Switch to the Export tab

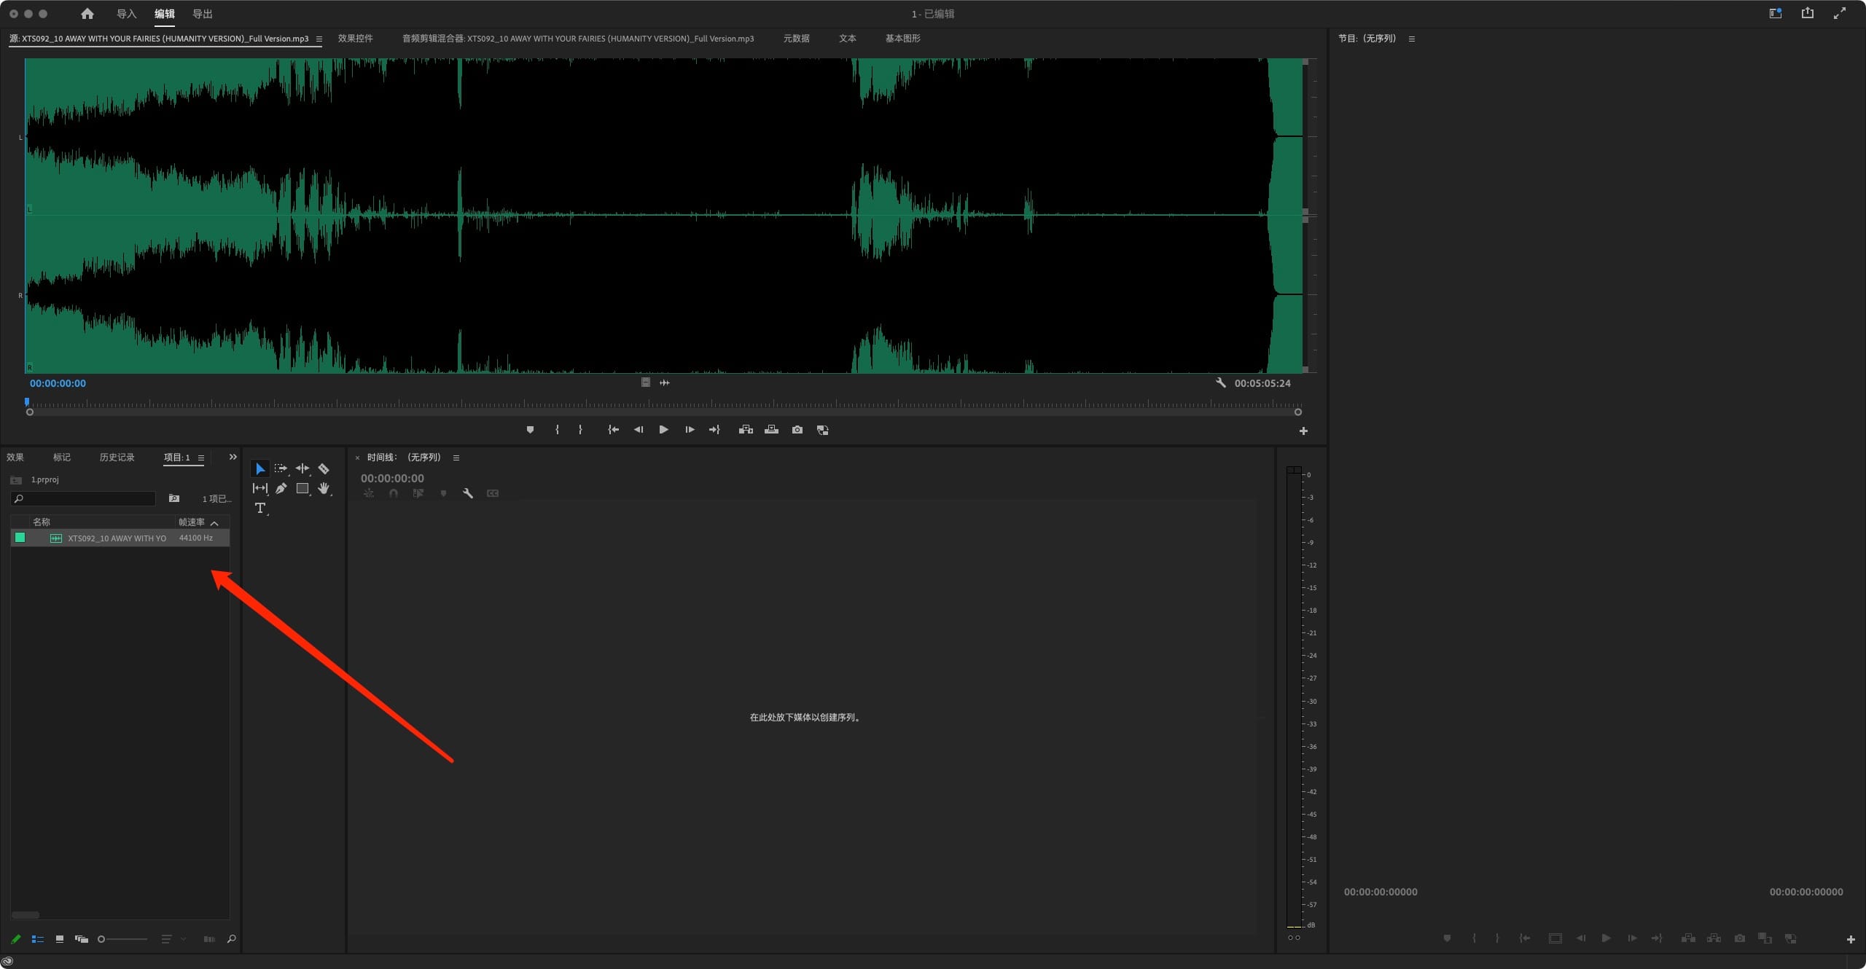click(x=202, y=14)
